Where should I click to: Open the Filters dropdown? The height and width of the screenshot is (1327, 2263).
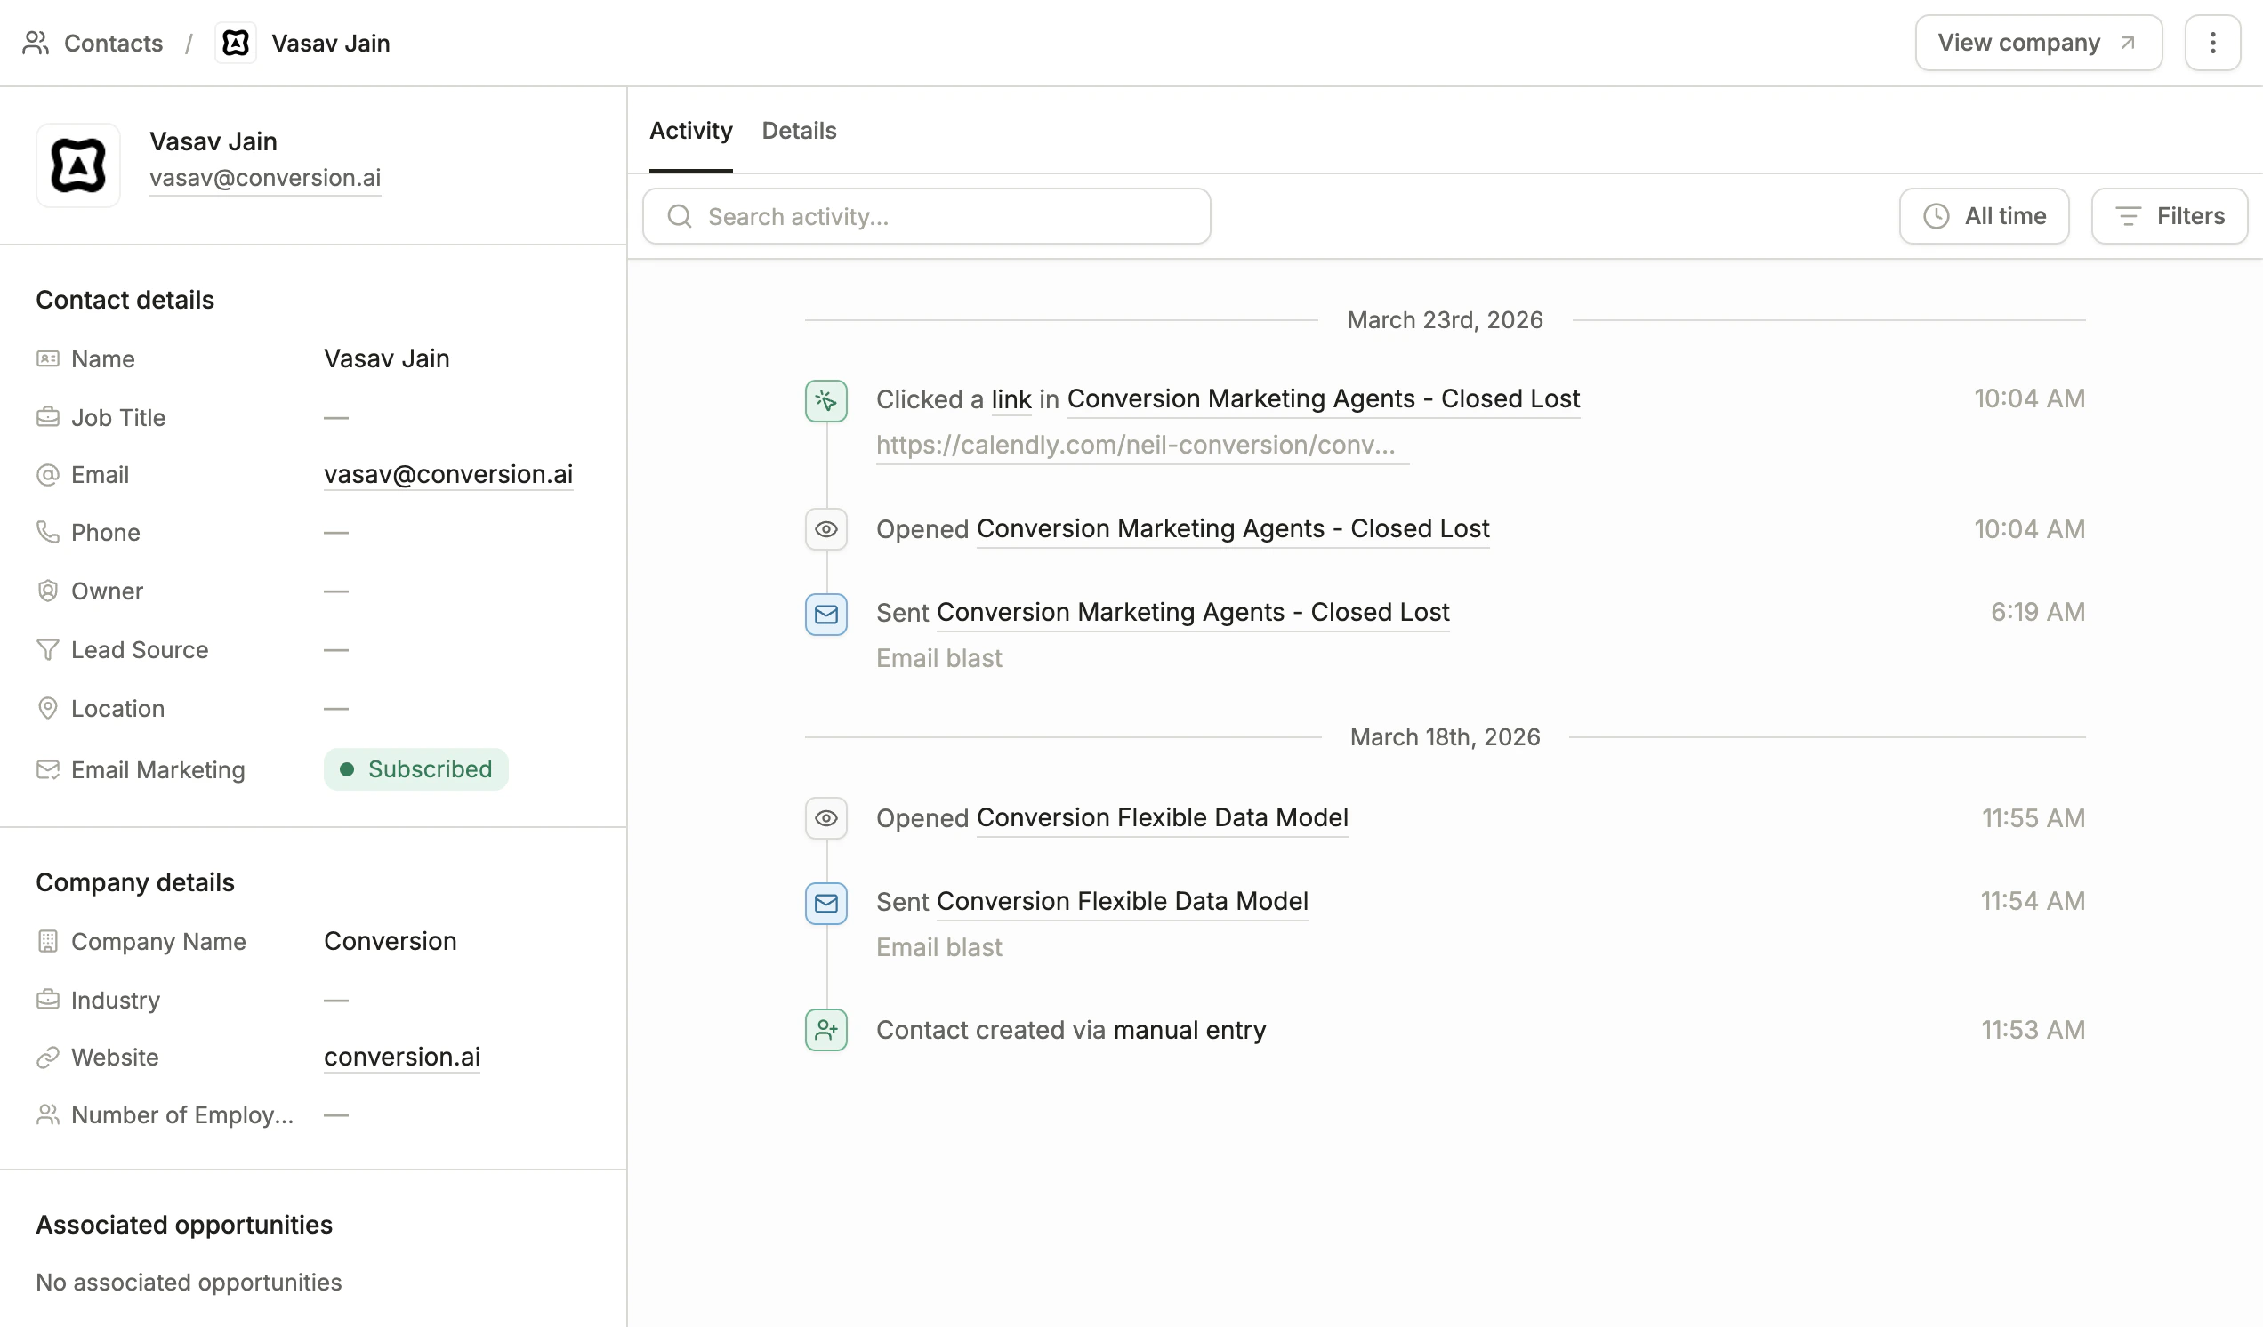[2168, 216]
